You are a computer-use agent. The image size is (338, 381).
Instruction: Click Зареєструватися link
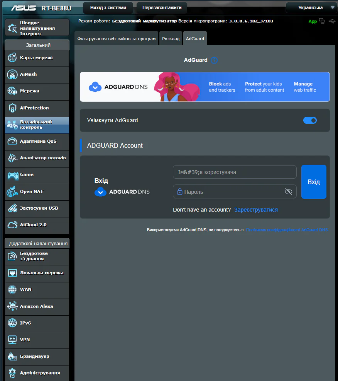[x=256, y=210]
